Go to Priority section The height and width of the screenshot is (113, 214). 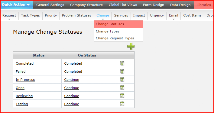pos(51,15)
